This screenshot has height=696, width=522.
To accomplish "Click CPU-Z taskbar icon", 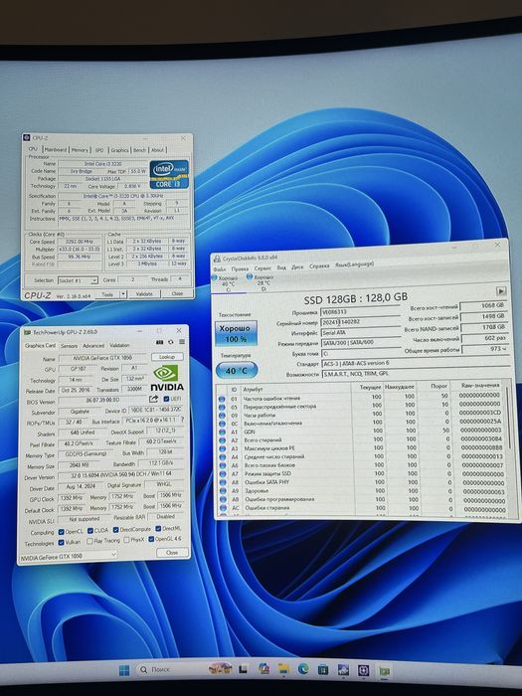I will pyautogui.click(x=364, y=670).
